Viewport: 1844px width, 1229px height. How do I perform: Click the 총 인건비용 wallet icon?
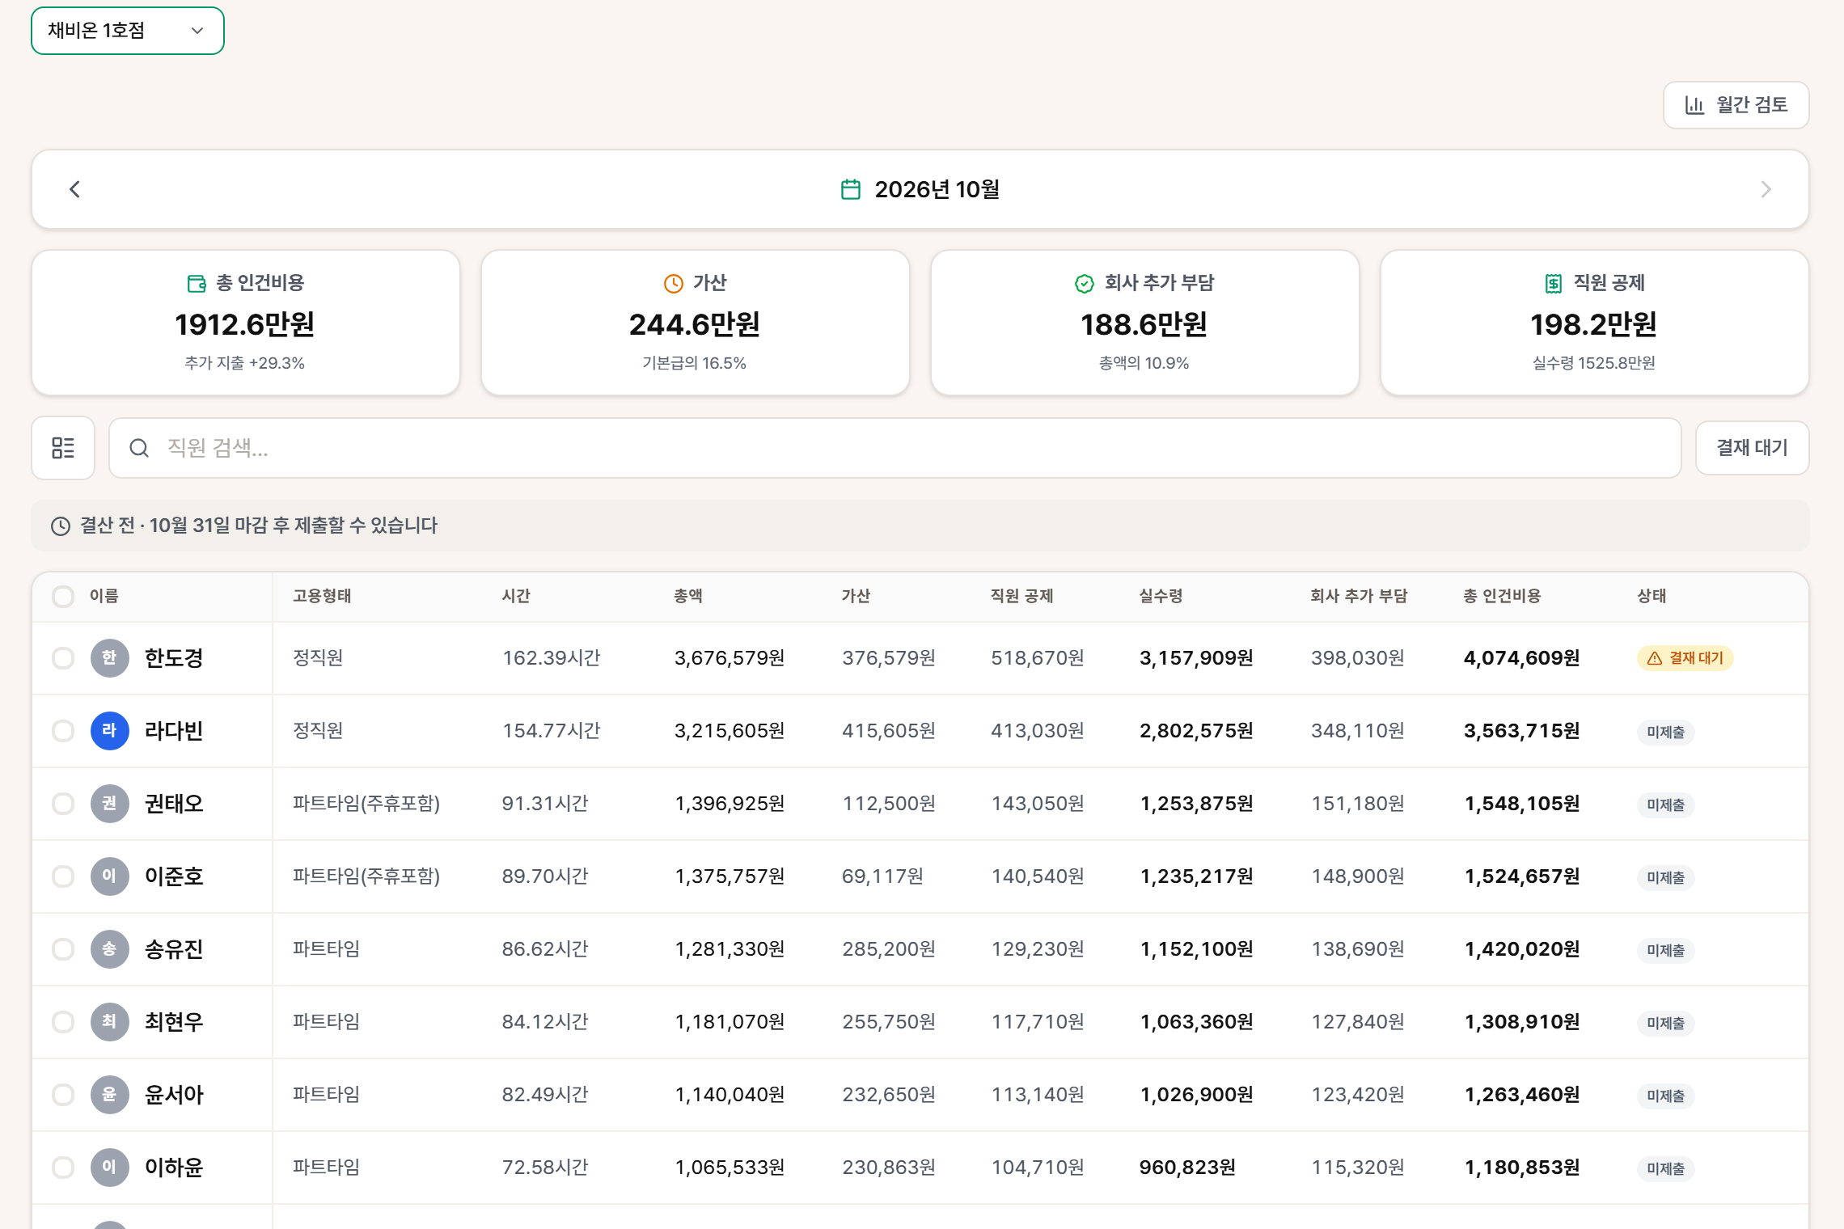point(197,284)
